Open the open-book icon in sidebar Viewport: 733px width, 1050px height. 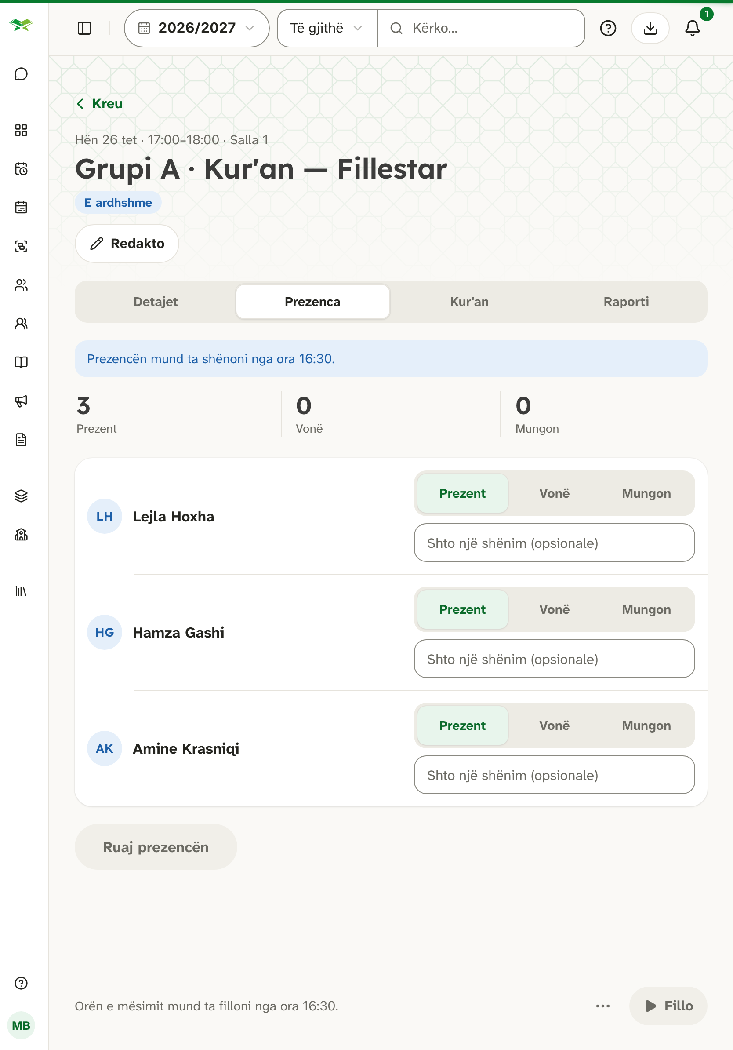click(21, 362)
